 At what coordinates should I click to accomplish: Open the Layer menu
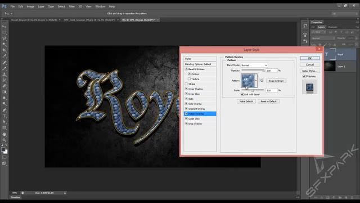tap(41, 6)
